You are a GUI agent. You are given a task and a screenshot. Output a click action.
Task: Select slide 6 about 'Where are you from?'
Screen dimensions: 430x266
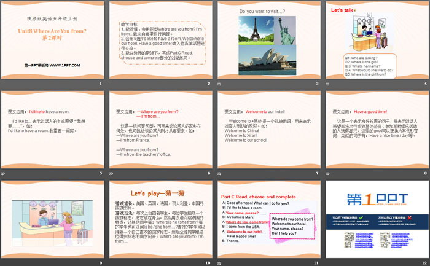click(161, 130)
